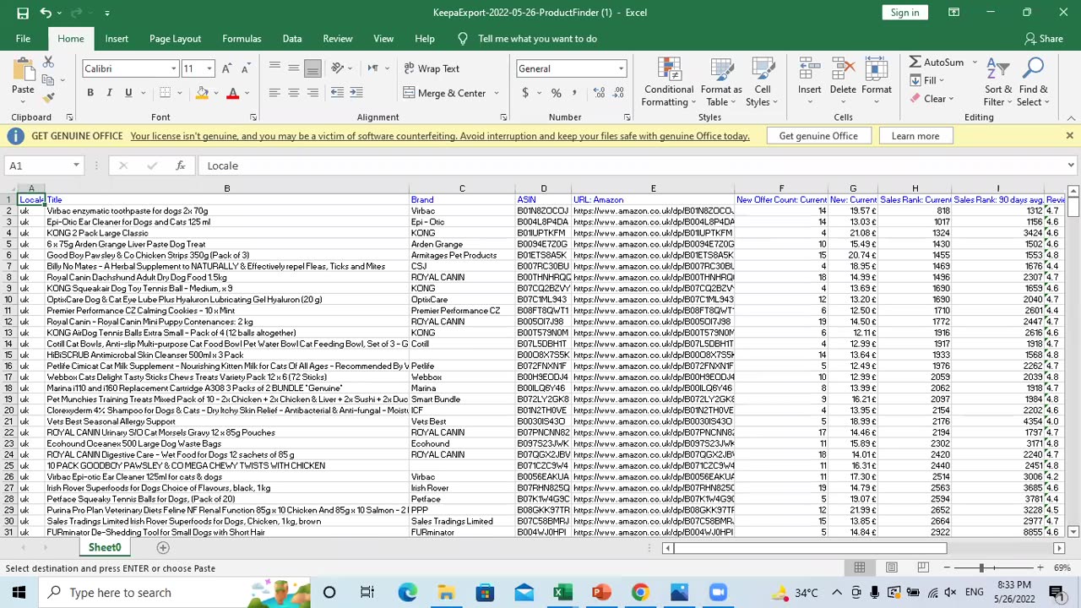Select the Sheet0 worksheet tab
This screenshot has width=1081, height=608.
coord(105,548)
